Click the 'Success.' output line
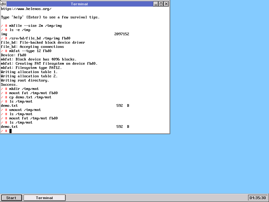 point(9,85)
